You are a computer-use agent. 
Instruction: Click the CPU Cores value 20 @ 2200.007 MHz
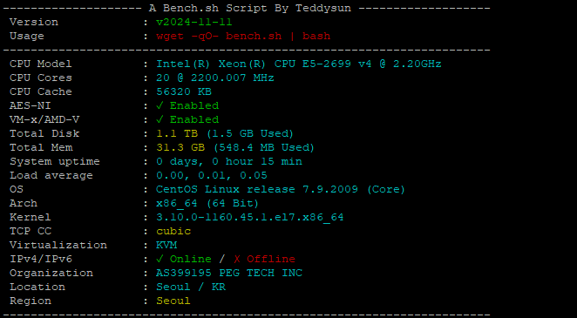coord(215,78)
